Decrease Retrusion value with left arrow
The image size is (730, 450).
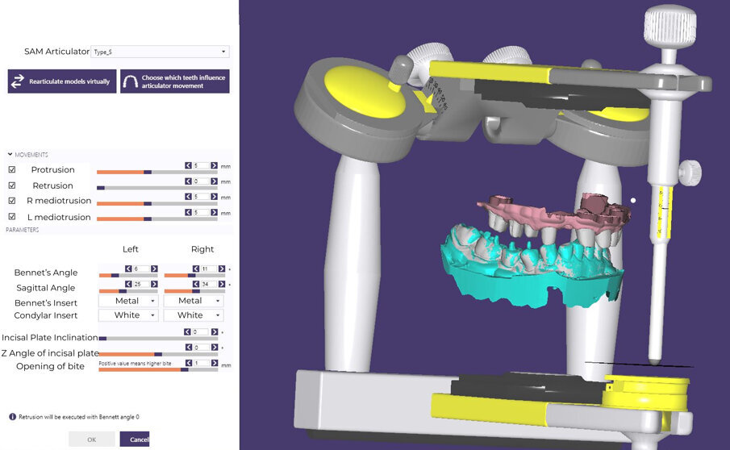[x=189, y=181]
